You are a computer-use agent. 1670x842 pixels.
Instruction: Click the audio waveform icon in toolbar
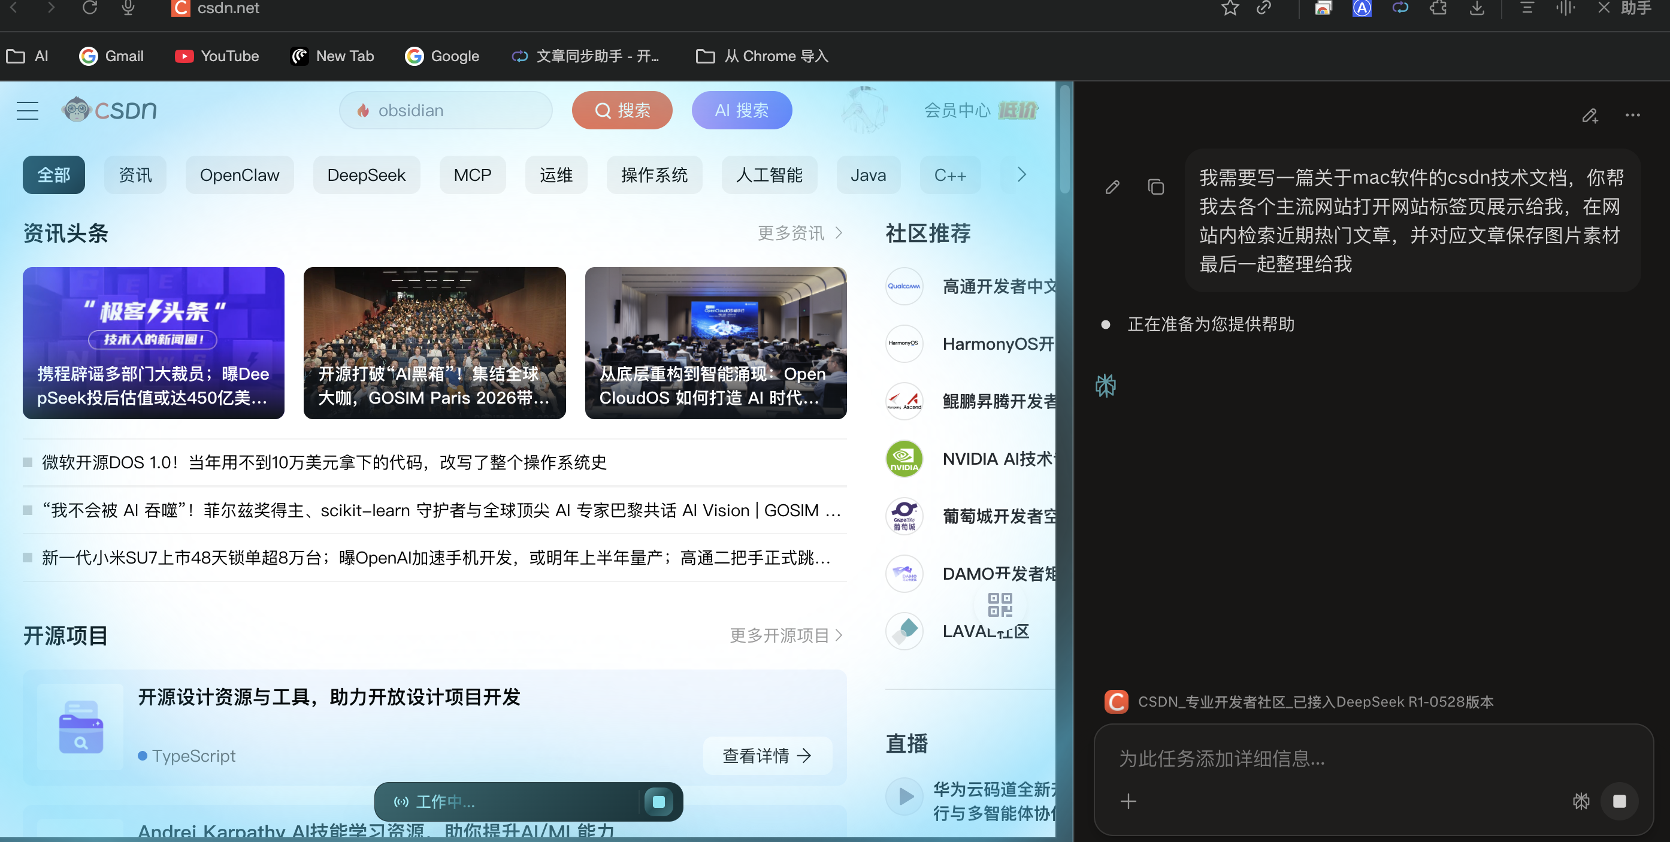[x=1565, y=8]
